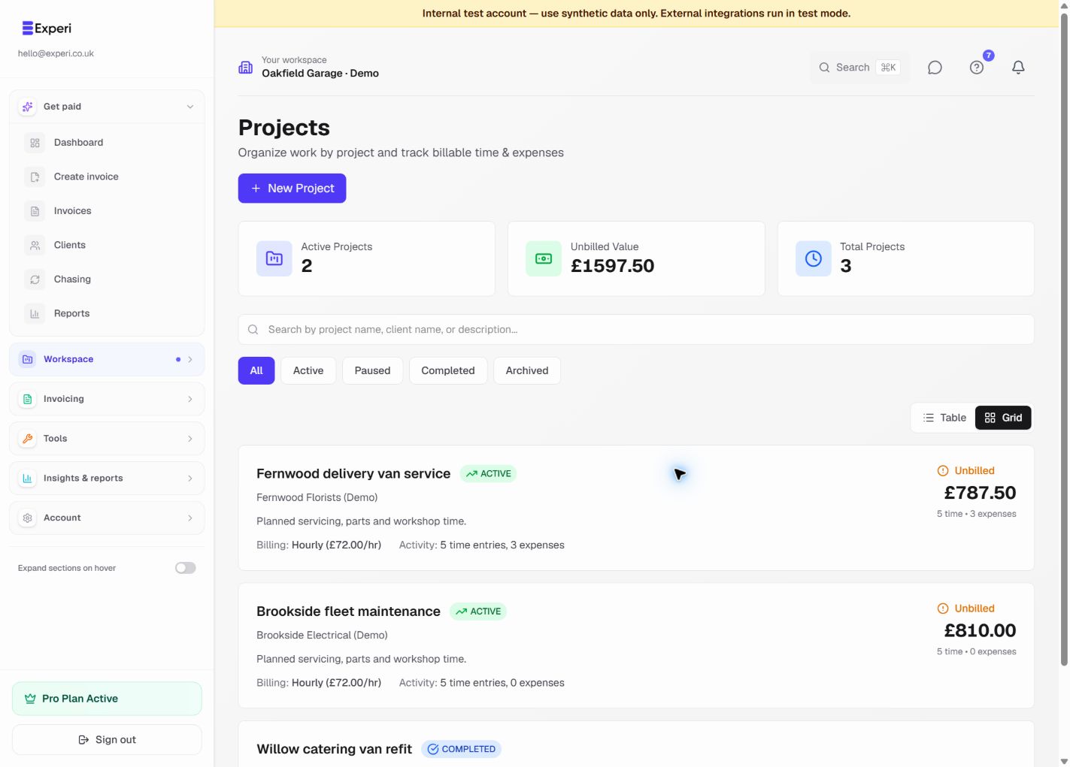The image size is (1070, 767).
Task: Click the page vertical scrollbar
Action: coord(1064,338)
